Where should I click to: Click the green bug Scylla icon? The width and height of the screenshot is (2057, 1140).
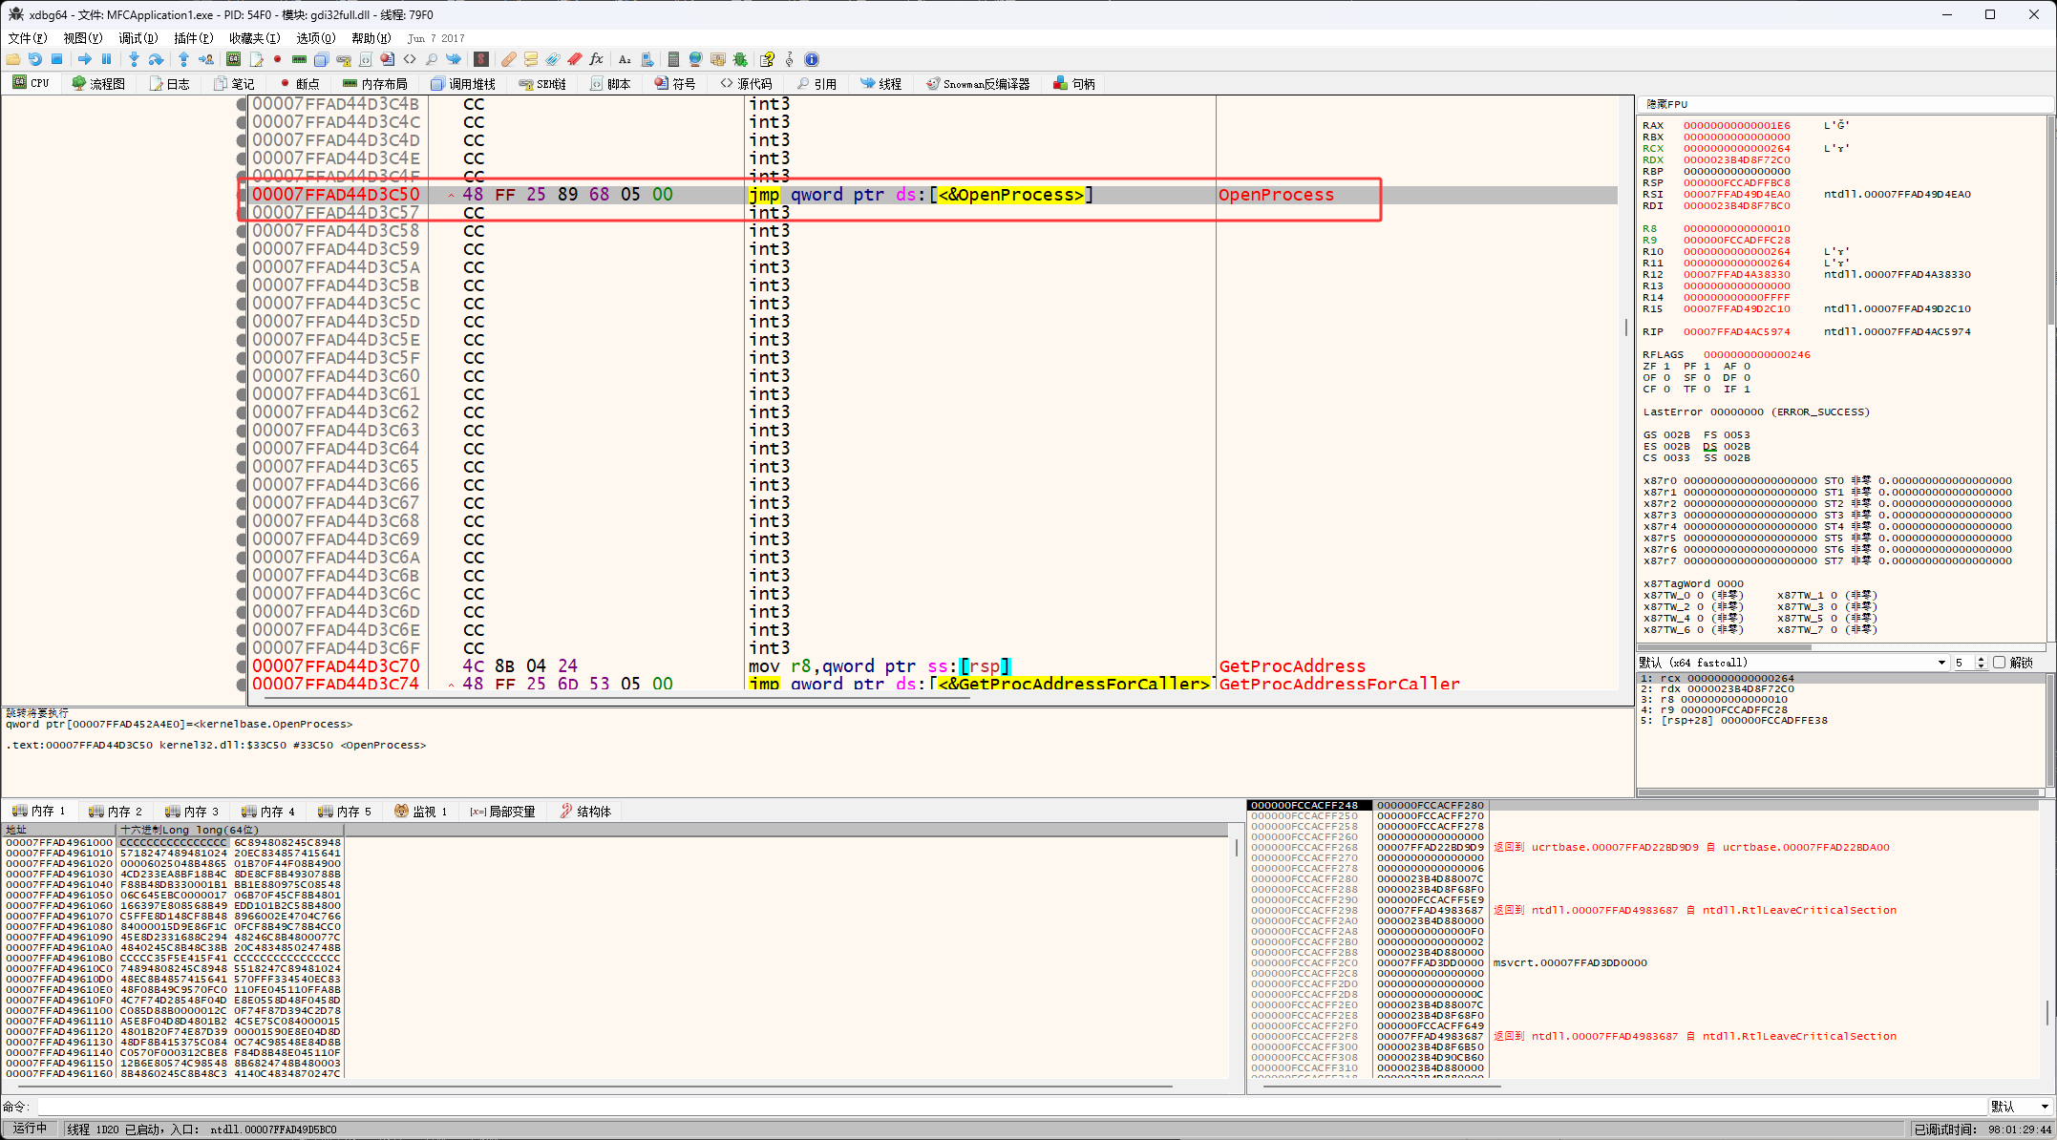click(x=740, y=59)
